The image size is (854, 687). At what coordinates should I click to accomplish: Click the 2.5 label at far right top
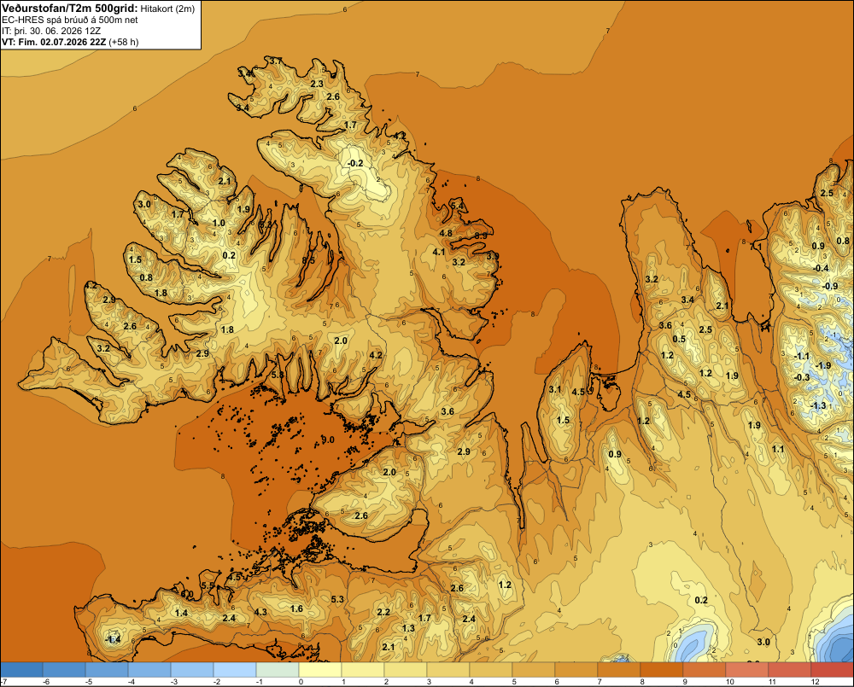826,193
